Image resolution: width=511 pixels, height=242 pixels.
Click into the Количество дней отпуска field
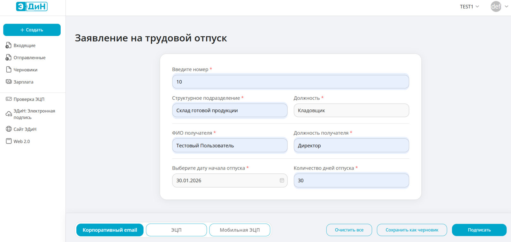click(351, 180)
